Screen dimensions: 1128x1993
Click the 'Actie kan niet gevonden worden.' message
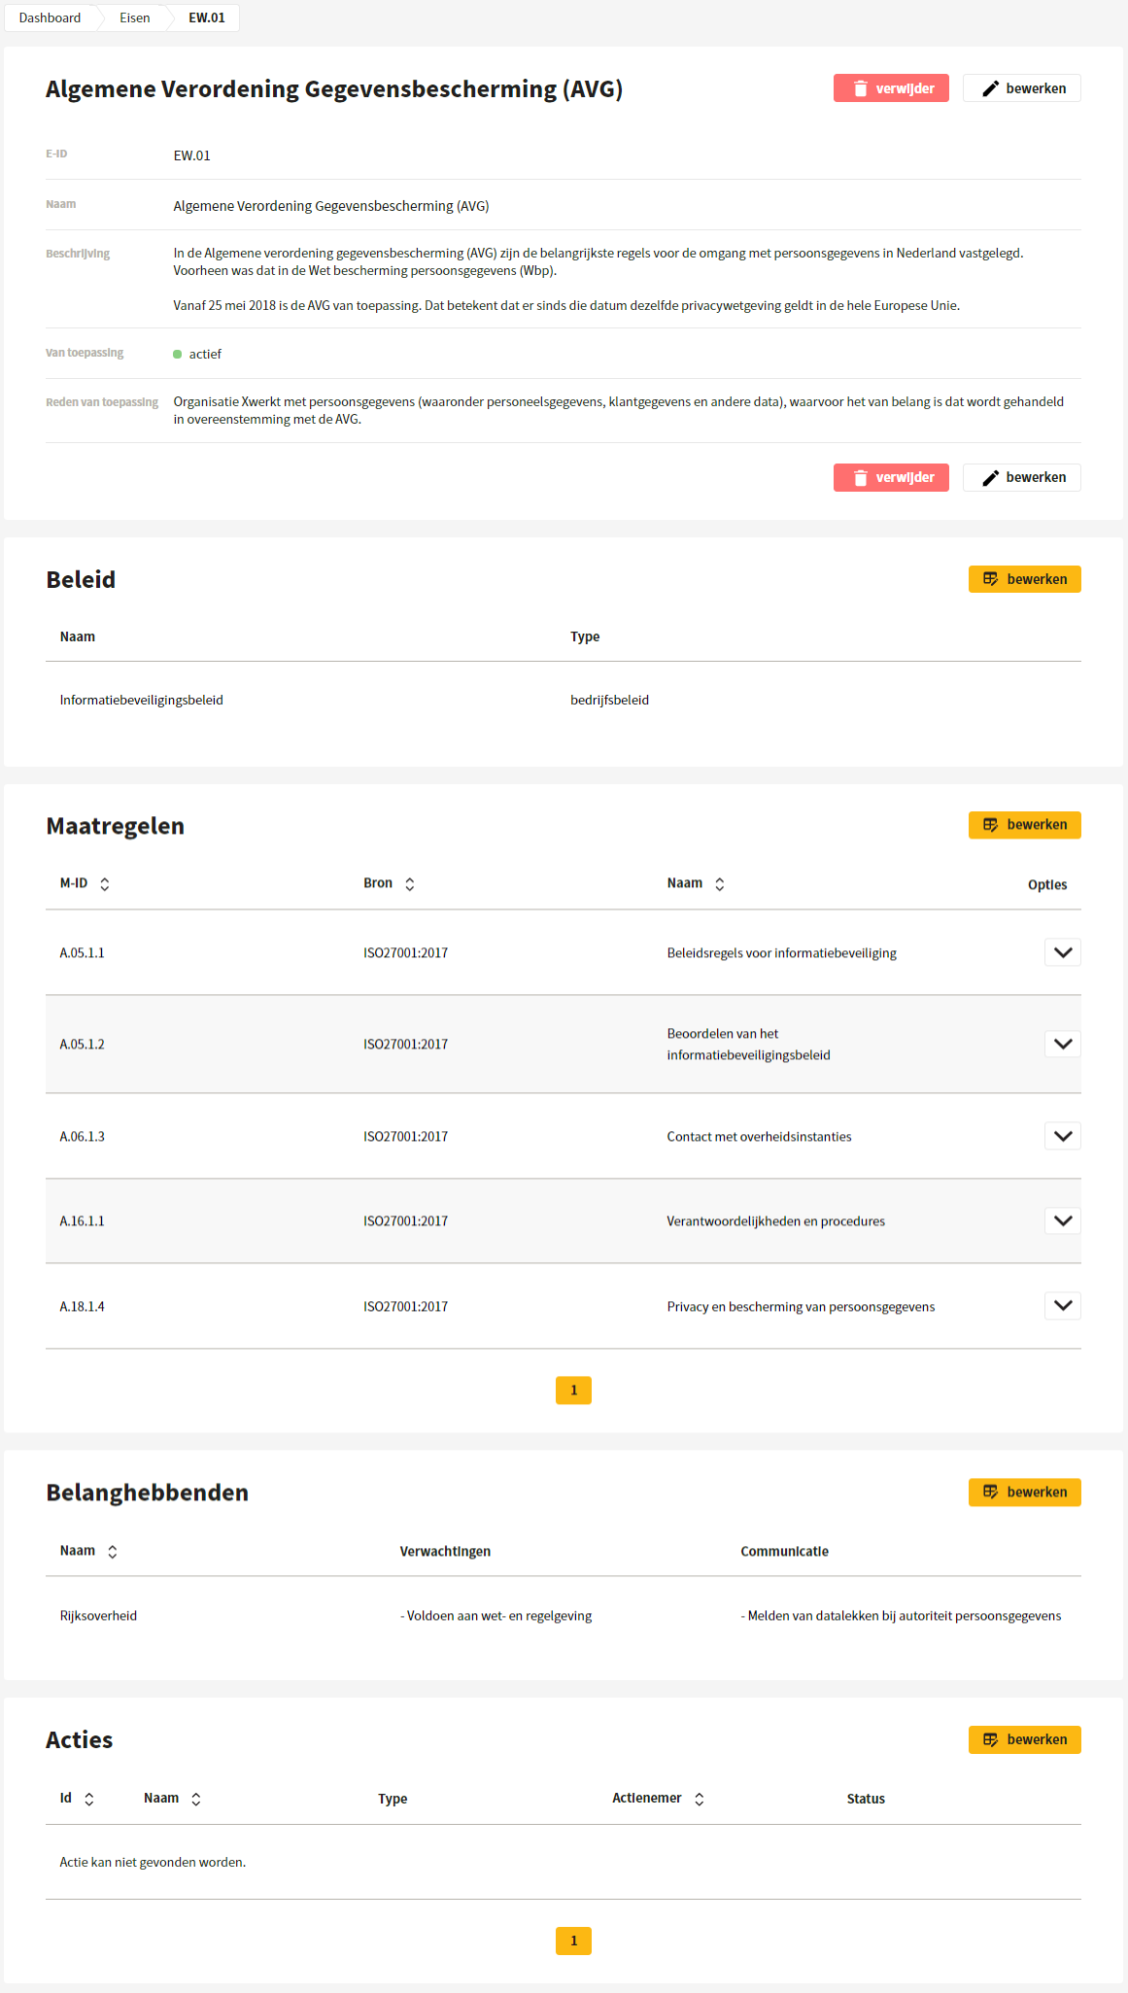pyautogui.click(x=153, y=1863)
